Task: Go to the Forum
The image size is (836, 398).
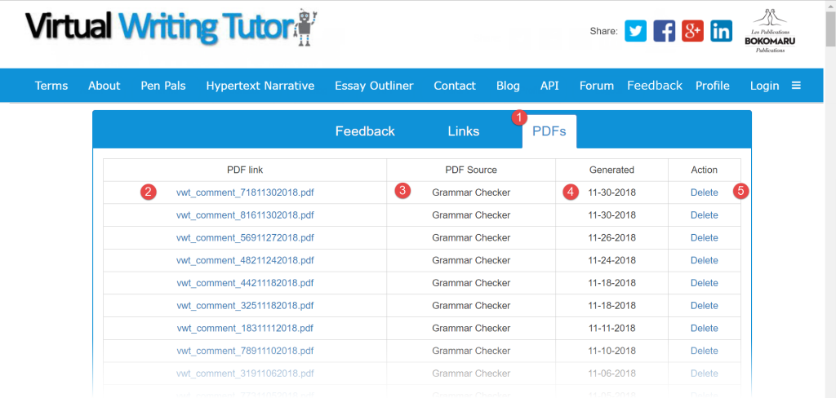Action: [x=597, y=86]
